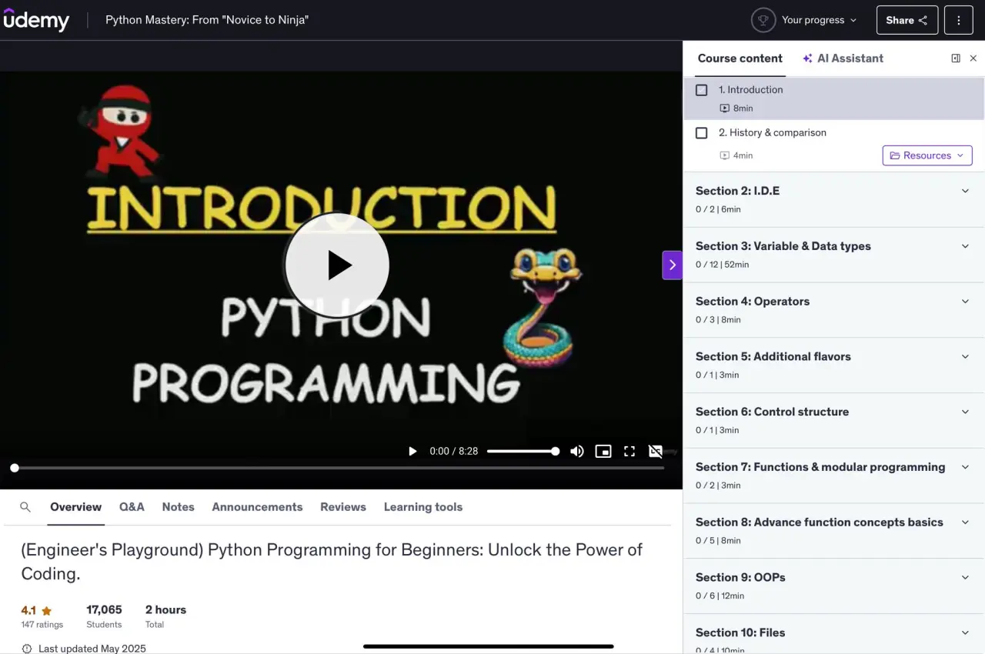The height and width of the screenshot is (654, 985).
Task: Play video using control bar play icon
Action: (412, 451)
